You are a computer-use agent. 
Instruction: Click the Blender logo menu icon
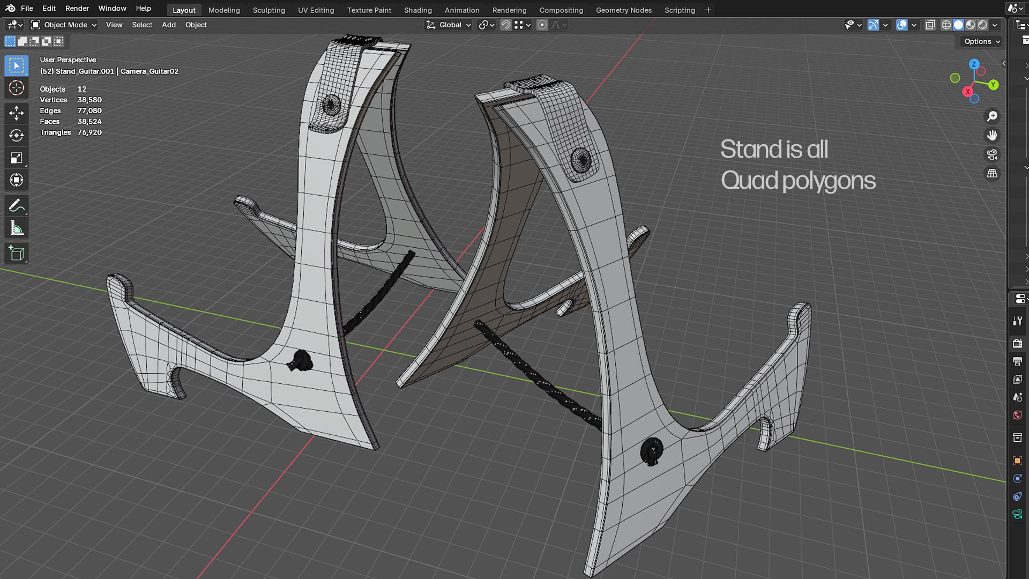coord(10,8)
